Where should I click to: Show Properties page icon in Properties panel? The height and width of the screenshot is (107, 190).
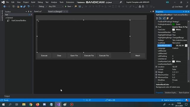pyautogui.click(x=164, y=18)
